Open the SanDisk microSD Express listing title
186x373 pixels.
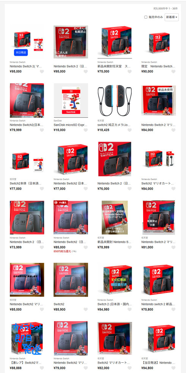click(x=71, y=125)
